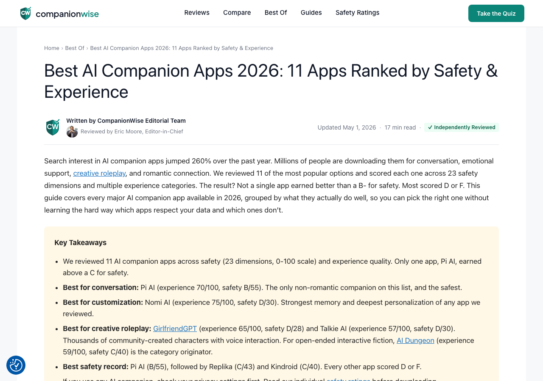The height and width of the screenshot is (381, 543).
Task: Click the 'Best for conversation:' label
Action: click(101, 287)
